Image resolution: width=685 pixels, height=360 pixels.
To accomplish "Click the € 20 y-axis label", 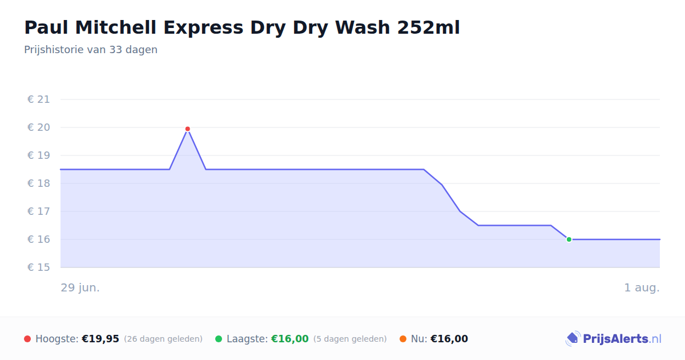I will [39, 127].
